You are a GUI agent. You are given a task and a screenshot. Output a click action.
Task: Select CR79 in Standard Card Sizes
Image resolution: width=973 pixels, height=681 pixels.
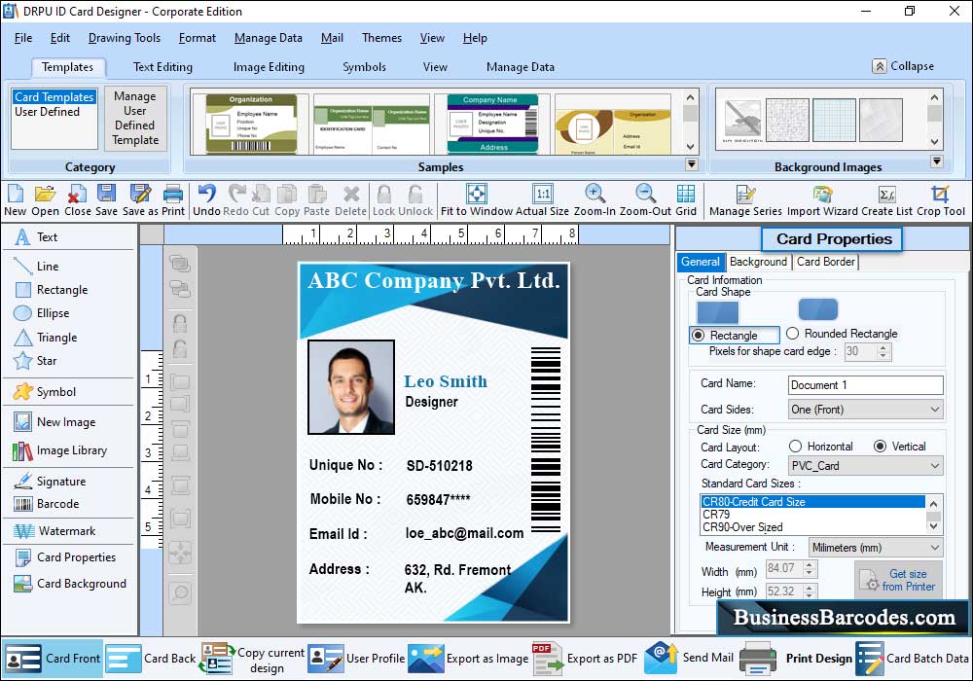point(812,515)
